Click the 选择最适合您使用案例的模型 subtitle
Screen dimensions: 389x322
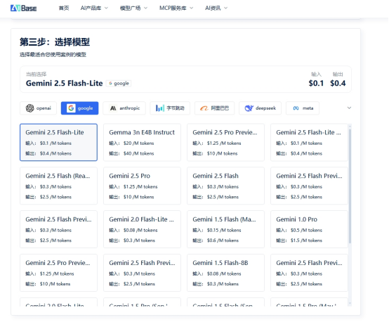(53, 54)
